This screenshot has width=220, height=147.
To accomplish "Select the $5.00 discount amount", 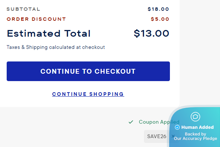I will 160,19.
